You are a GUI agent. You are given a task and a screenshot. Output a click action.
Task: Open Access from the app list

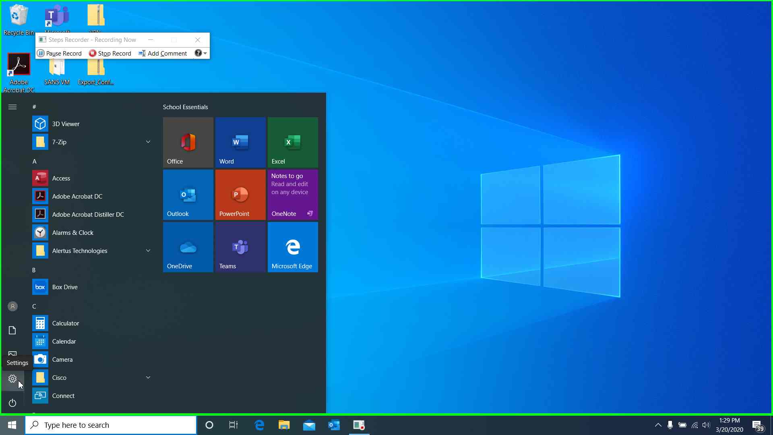tap(92, 178)
